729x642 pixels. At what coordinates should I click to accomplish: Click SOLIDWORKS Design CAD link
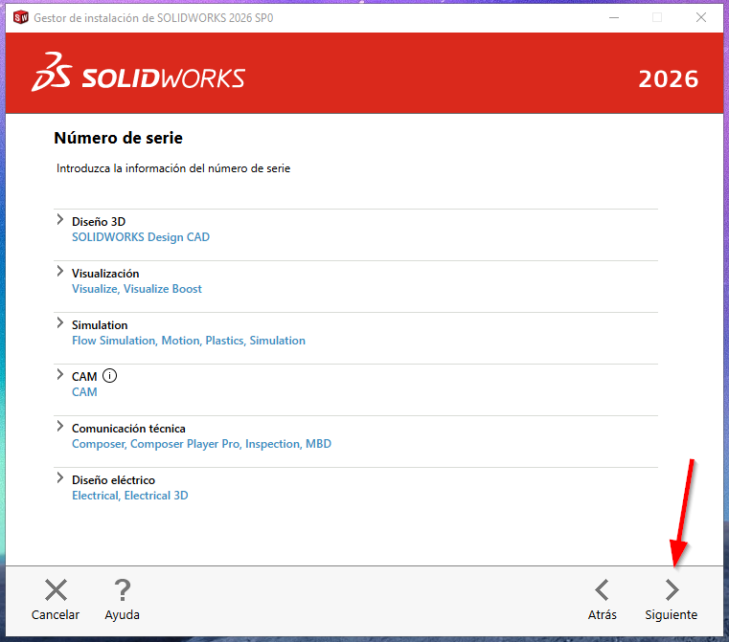[x=140, y=237]
